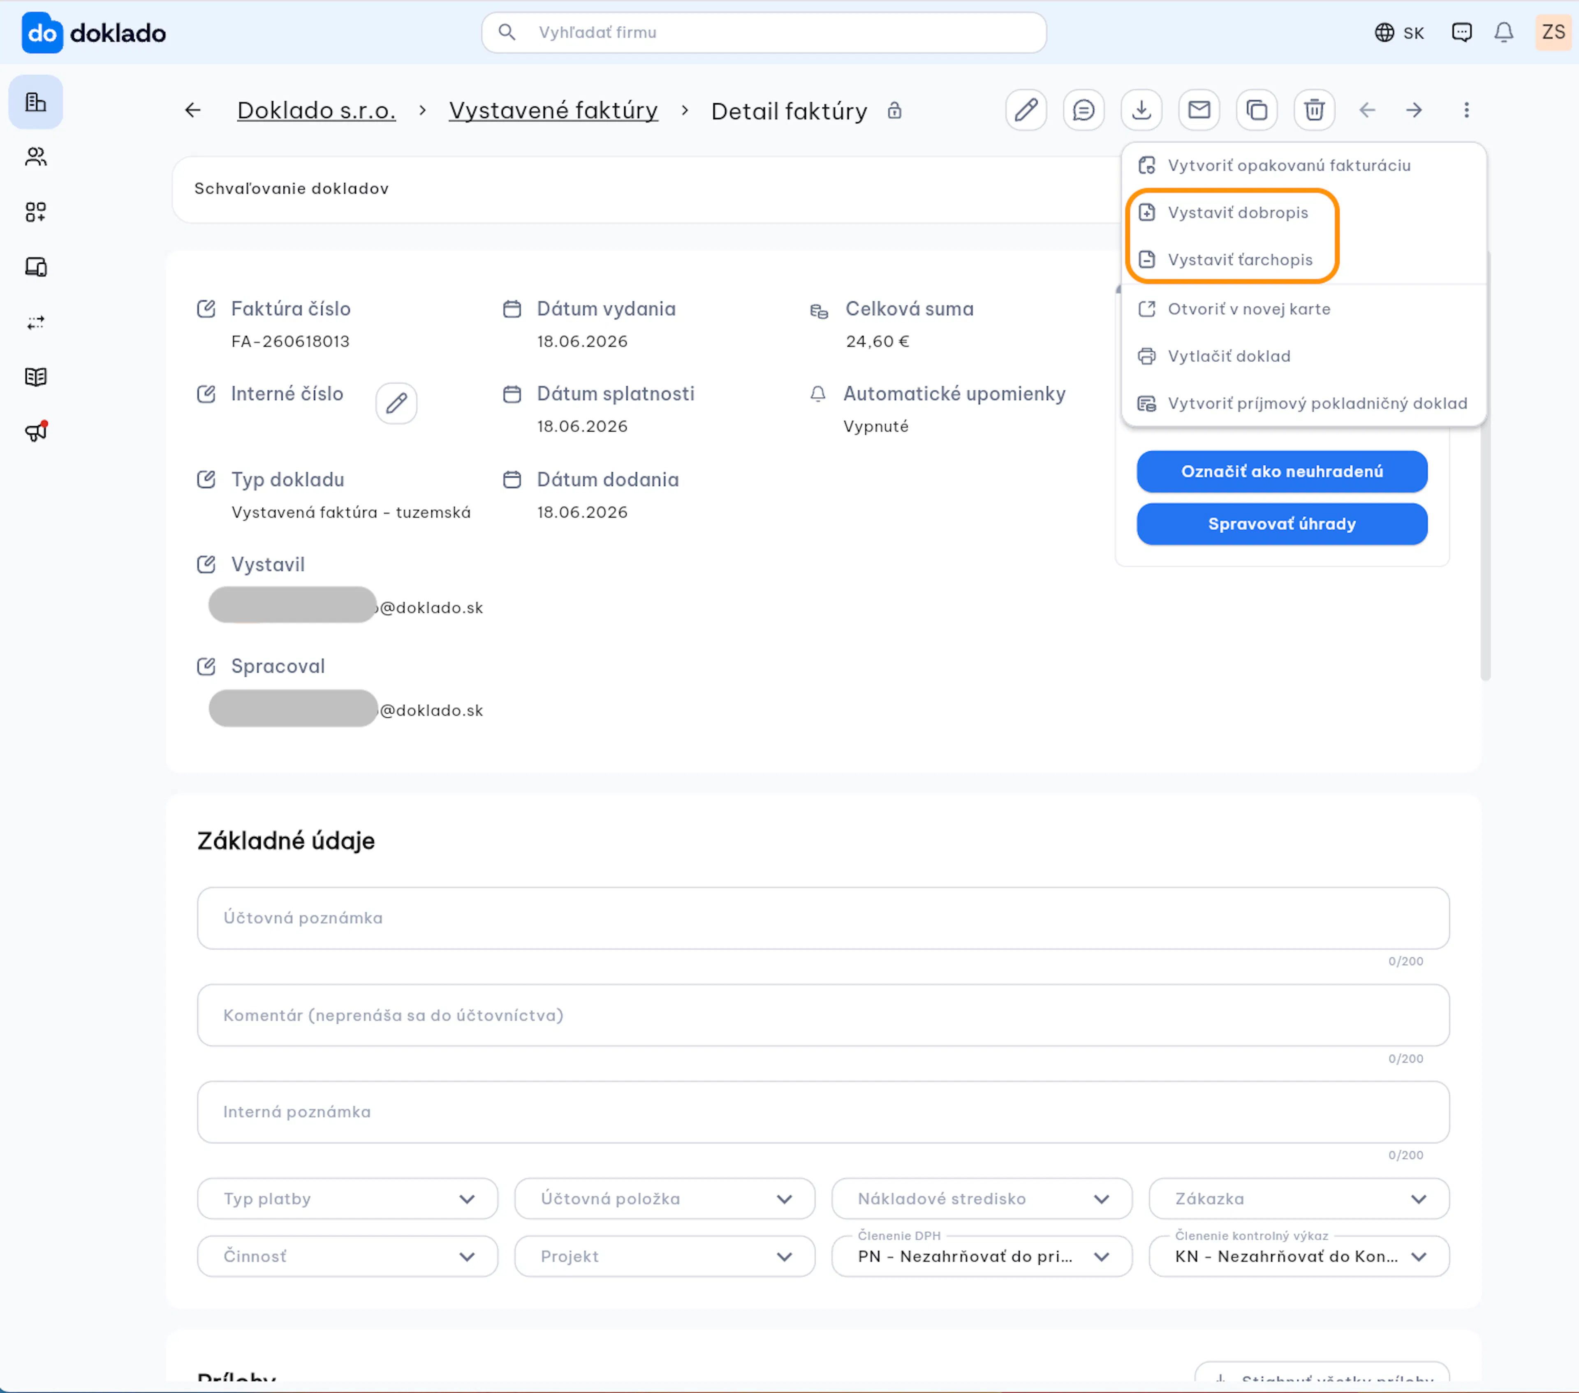Send invoice by email icon
Image resolution: width=1579 pixels, height=1393 pixels.
pyautogui.click(x=1199, y=111)
